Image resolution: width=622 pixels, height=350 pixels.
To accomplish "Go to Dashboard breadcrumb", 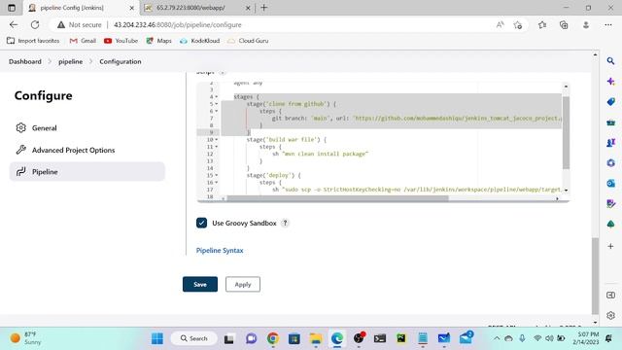I will (25, 61).
